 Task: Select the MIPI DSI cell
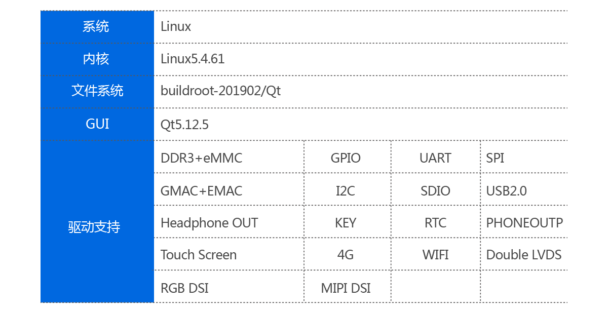348,287
